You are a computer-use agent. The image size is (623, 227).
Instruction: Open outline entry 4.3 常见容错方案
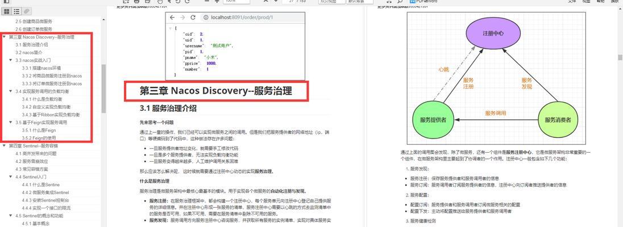(31, 169)
